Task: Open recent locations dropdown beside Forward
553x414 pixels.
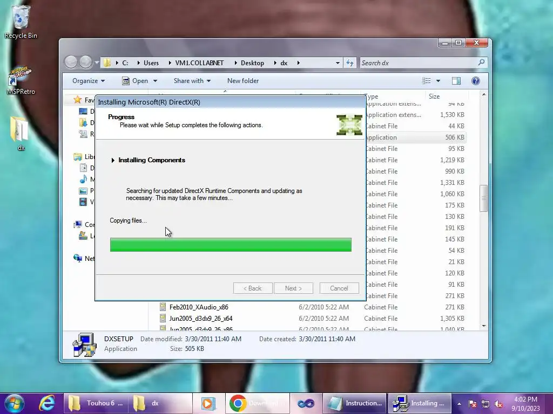Action: tap(97, 63)
